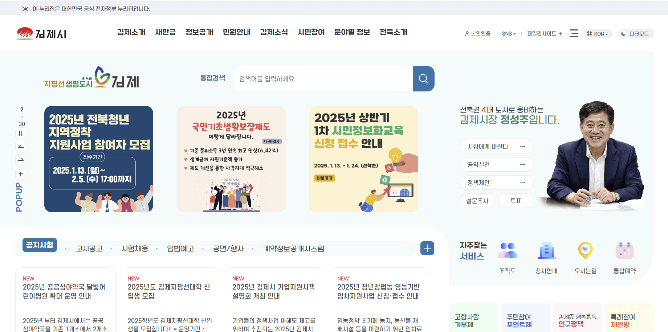Pause the popup banner slideshow
Screen dimensions: 668x332
tap(21, 133)
